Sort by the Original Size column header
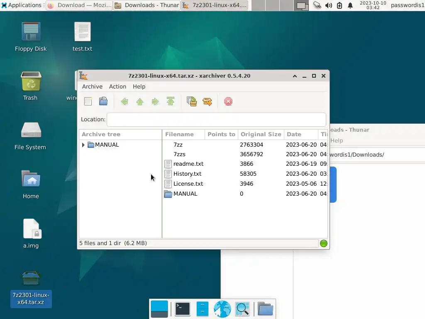The height and width of the screenshot is (319, 425). click(x=261, y=134)
